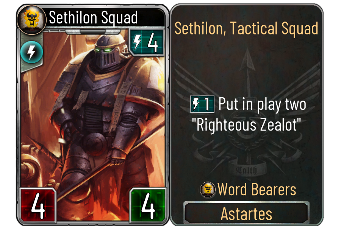Click the Word Bearers faction label
The width and height of the screenshot is (341, 227).
click(257, 190)
